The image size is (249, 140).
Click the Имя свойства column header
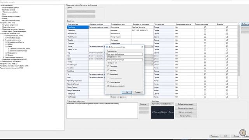78,24
